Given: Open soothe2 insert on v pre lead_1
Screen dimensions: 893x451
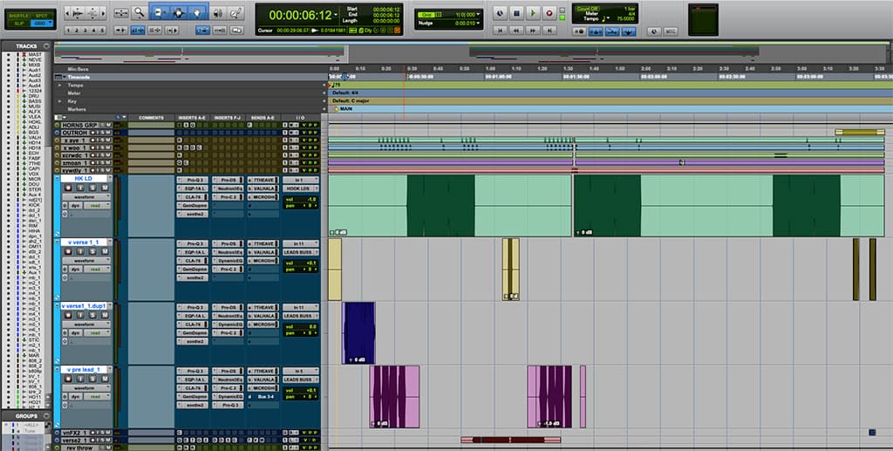Looking at the screenshot, I should point(193,405).
